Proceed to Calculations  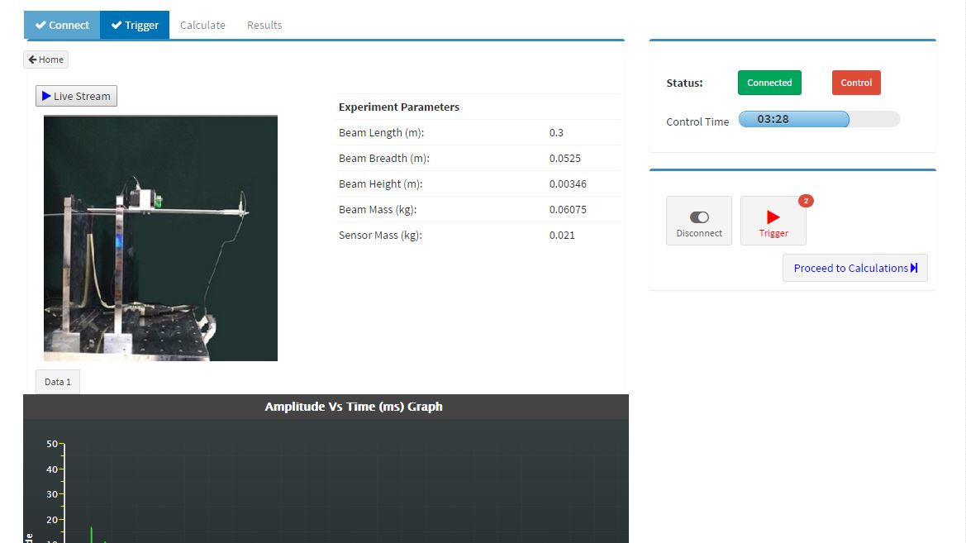coord(855,268)
